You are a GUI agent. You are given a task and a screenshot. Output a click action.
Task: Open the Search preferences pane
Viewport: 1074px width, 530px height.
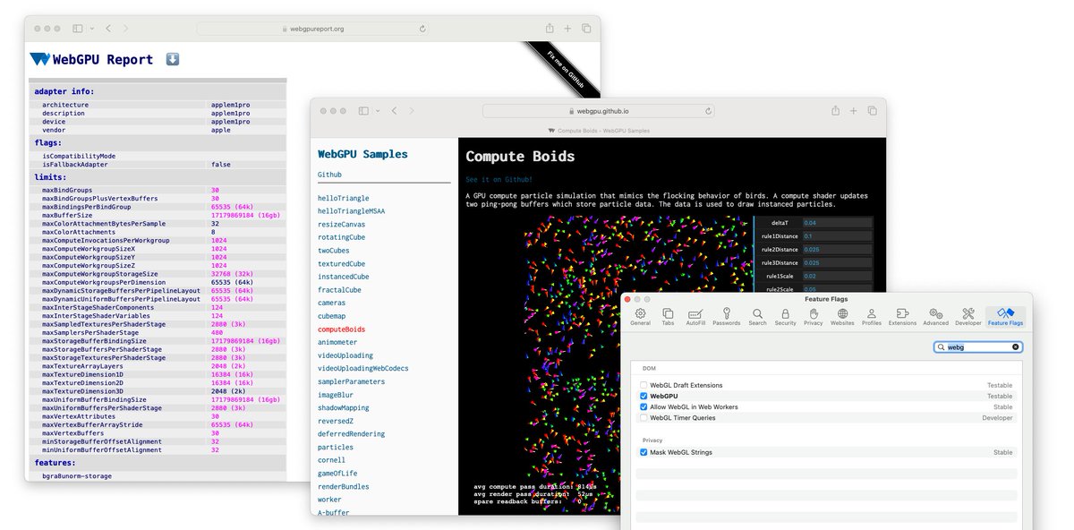(757, 317)
